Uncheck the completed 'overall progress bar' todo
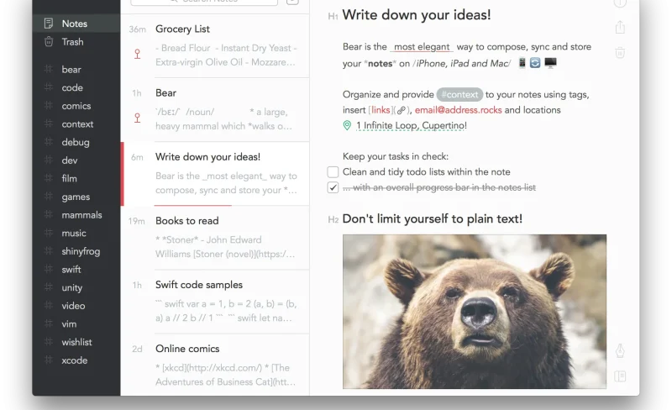Screen dimensions: 672x410 (x=333, y=187)
